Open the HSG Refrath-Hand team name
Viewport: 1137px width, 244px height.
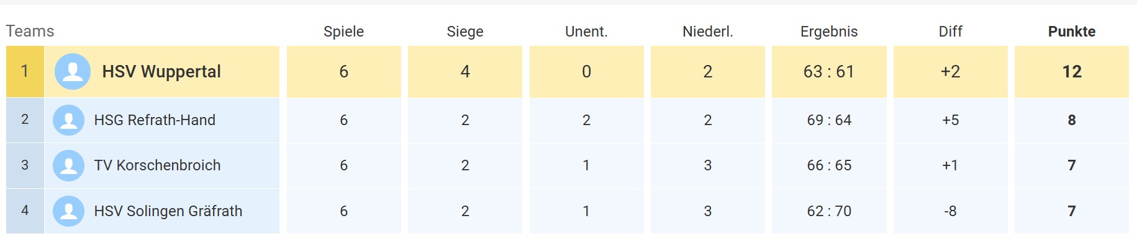(x=155, y=120)
